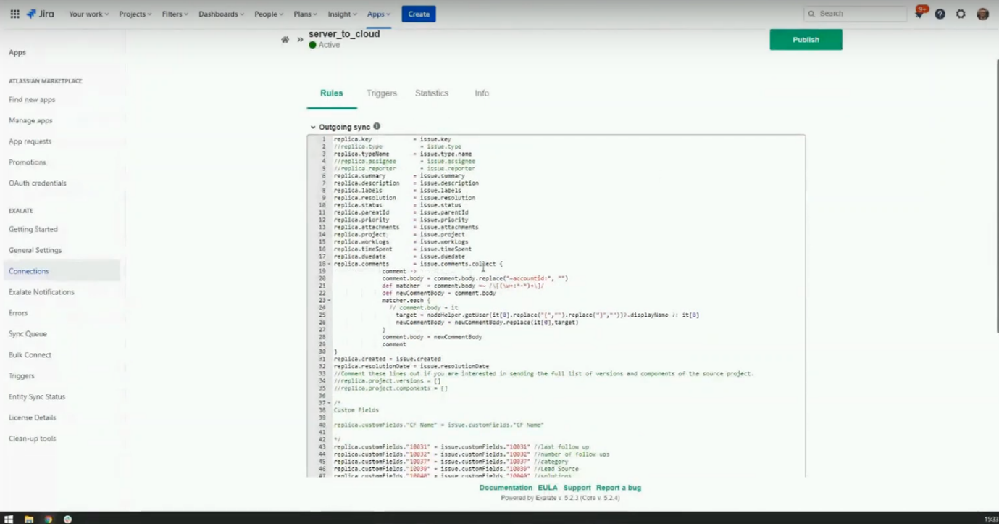Open Sync Queue in the sidebar
This screenshot has height=524, width=999.
point(28,334)
